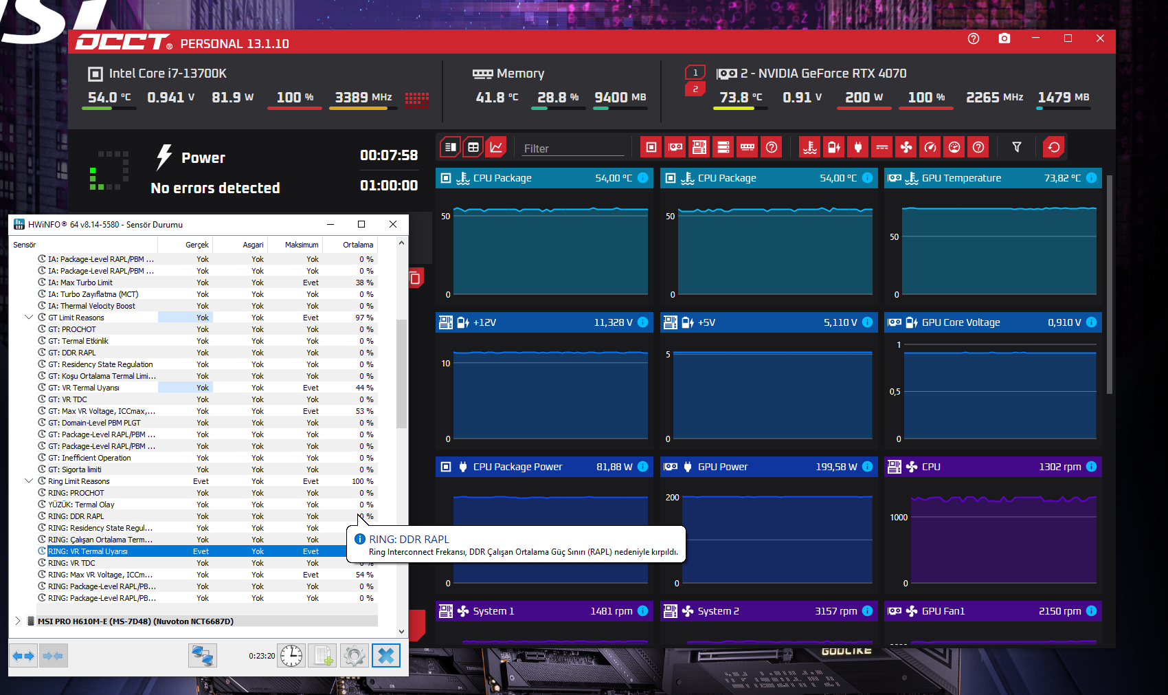Screen dimensions: 1168x695
Task: Close HWiNFO sensors with blue X button
Action: (386, 656)
